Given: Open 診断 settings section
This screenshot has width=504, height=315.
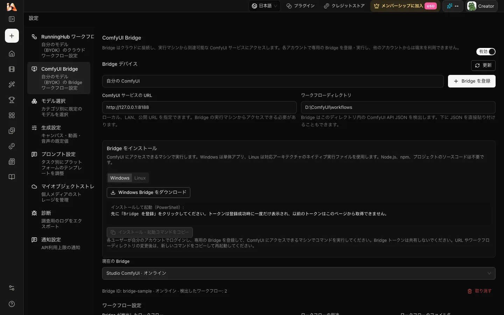Looking at the screenshot, I should click(59, 219).
